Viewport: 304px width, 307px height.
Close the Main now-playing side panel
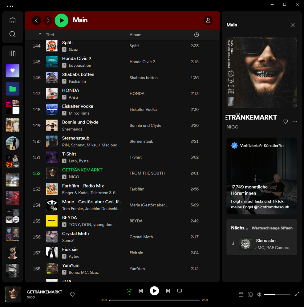pos(293,25)
